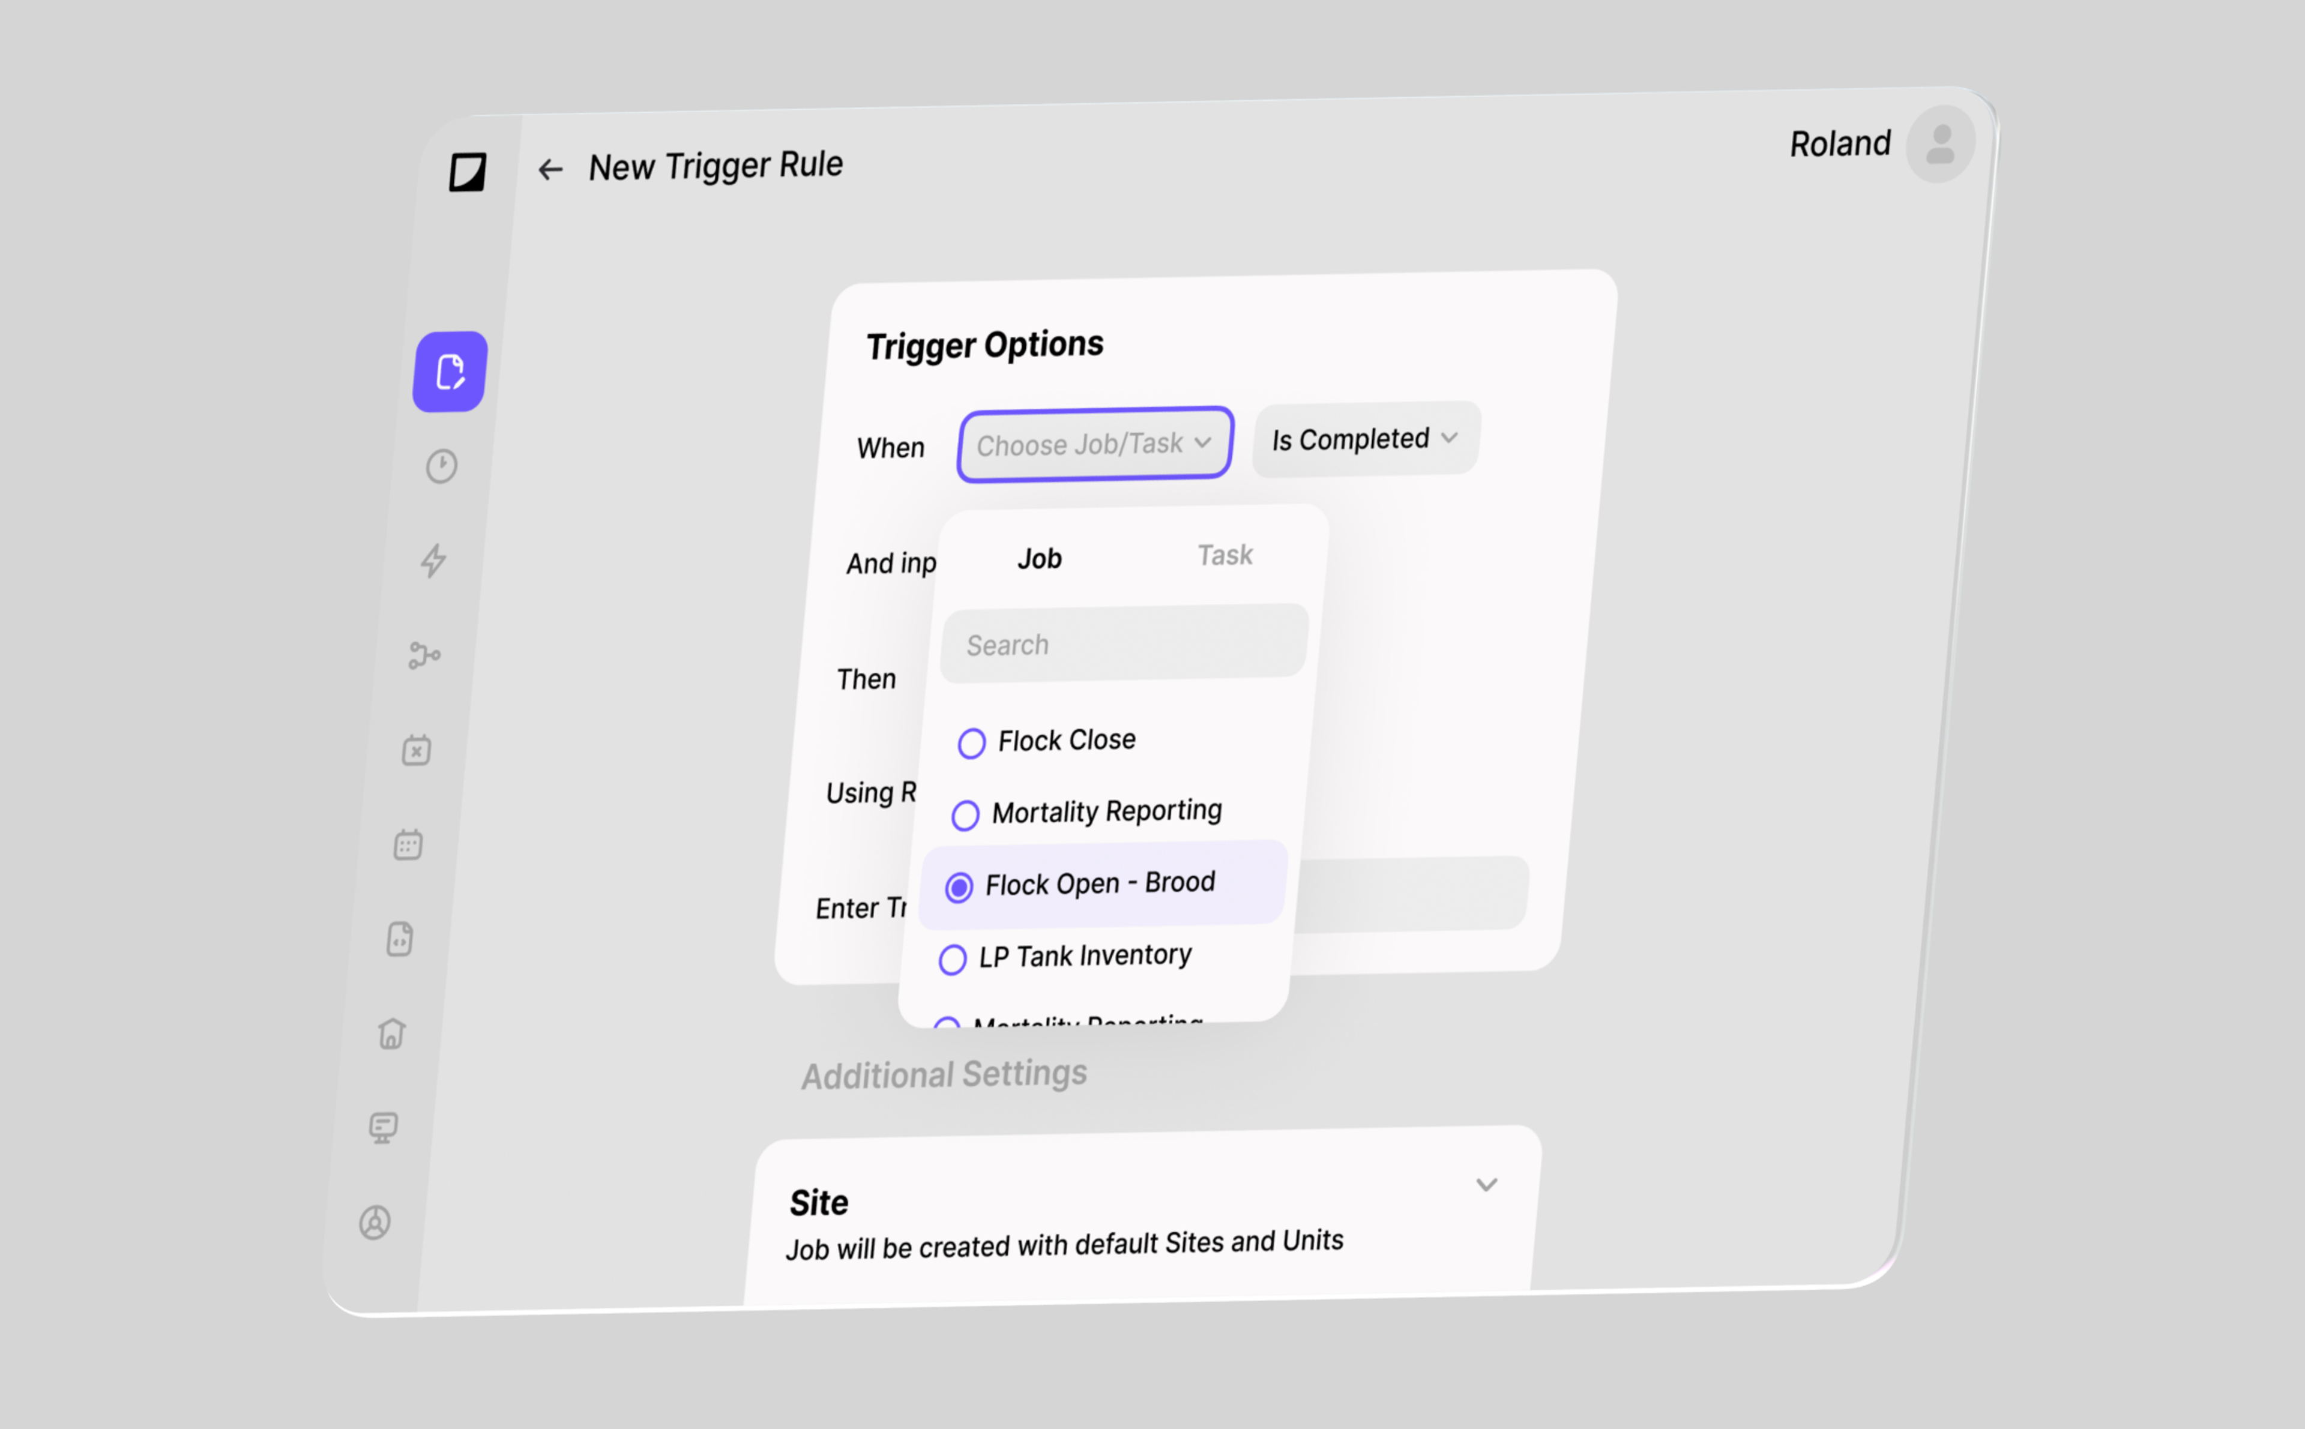
Task: Open the user circle sidebar icon
Action: (x=375, y=1222)
